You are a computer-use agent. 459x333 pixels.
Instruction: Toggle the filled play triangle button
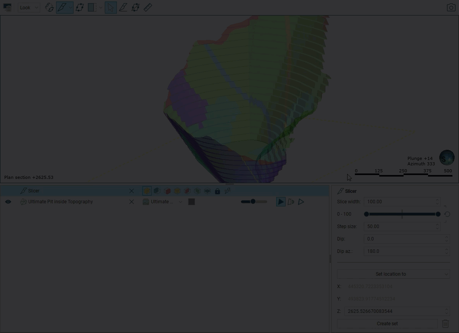281,202
